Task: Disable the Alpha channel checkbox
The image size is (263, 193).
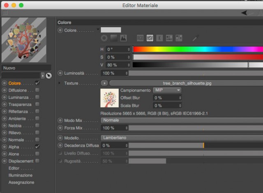Action: [x=37, y=146]
